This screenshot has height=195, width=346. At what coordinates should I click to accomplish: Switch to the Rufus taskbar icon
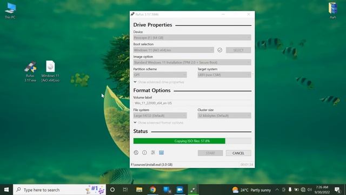point(194,190)
